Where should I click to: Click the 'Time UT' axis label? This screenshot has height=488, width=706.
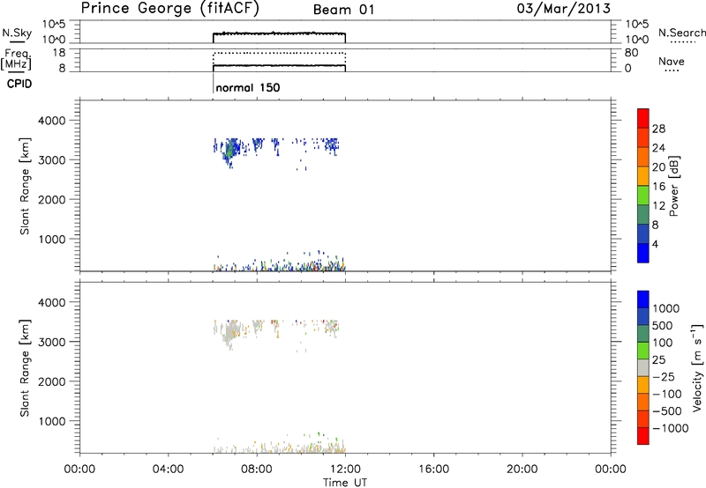[345, 483]
